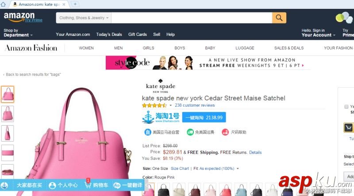
Task: Select the second bag thumbnail image
Action: tap(8, 114)
